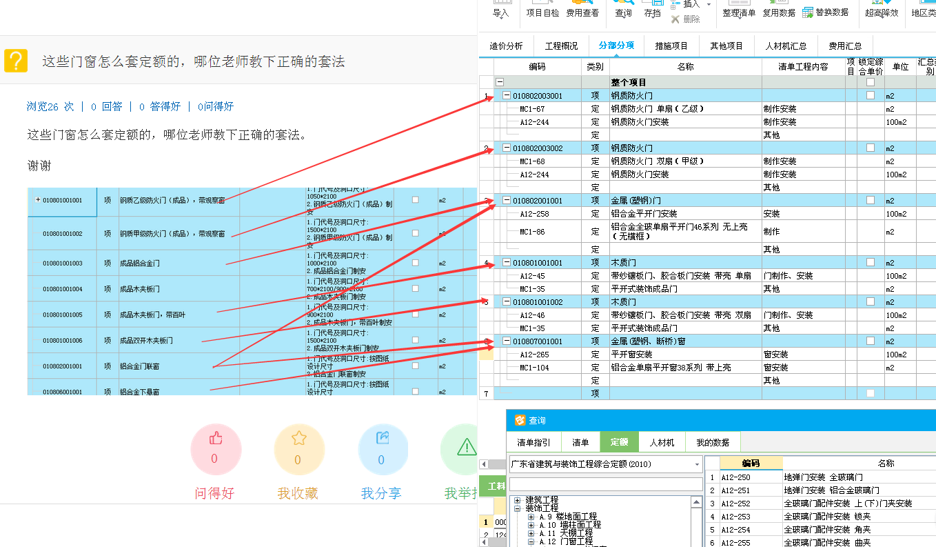Switch to 造价分析 tab

click(x=506, y=46)
